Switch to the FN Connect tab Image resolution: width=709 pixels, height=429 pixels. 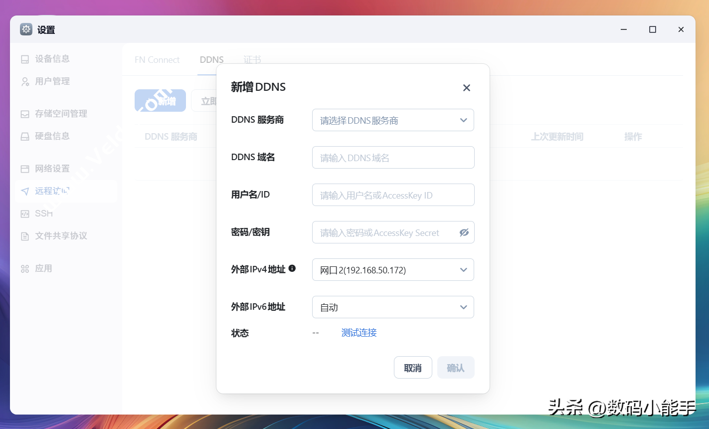pos(157,60)
